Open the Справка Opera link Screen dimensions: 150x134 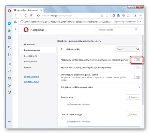point(31,81)
